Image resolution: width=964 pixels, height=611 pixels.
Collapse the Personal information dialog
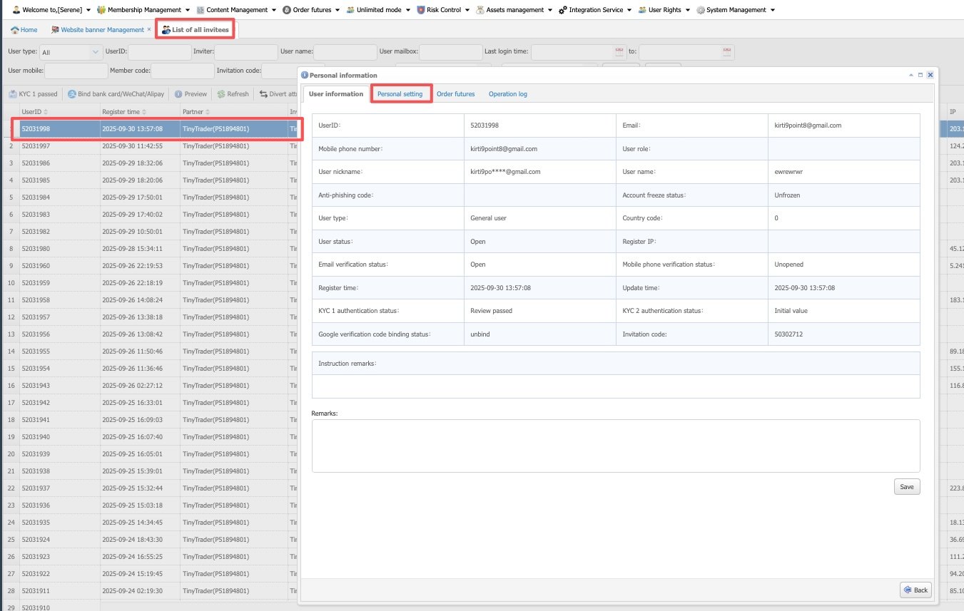(910, 75)
